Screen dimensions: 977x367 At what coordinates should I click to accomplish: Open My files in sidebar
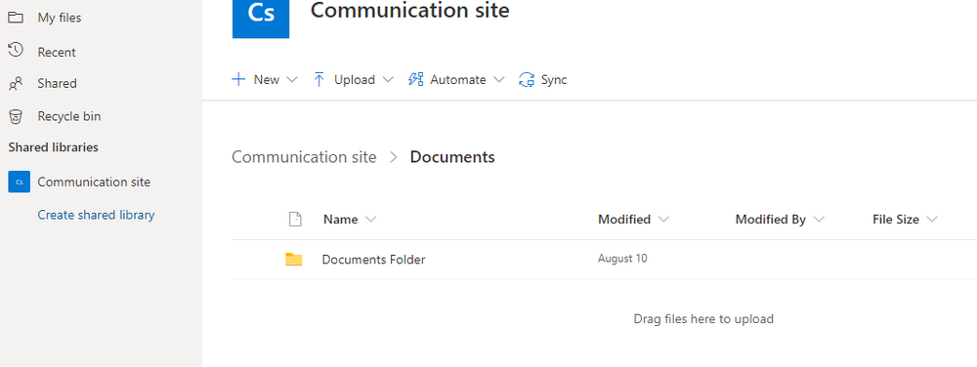pos(60,18)
